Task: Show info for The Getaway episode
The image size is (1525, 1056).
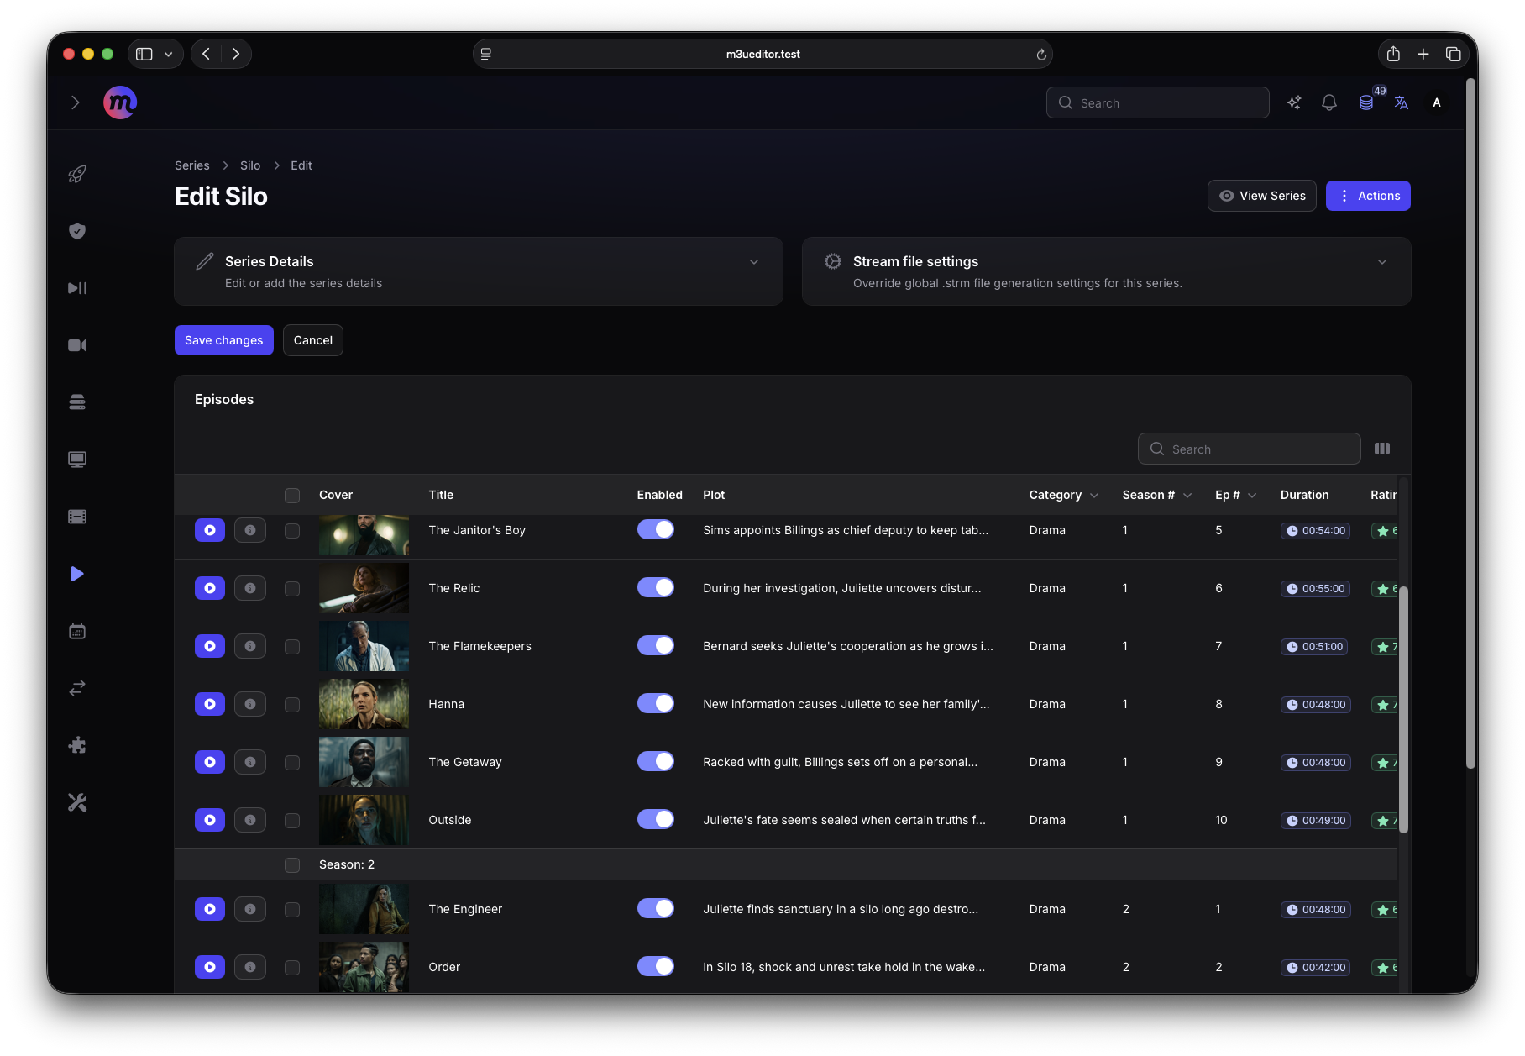Action: 250,762
